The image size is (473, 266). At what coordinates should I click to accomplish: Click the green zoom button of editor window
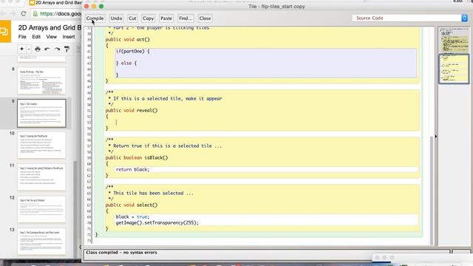coord(101,7)
